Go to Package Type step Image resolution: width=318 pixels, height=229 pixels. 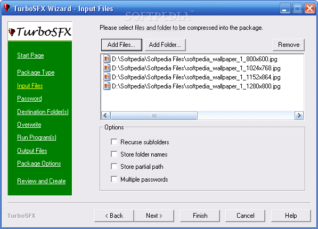coord(36,72)
